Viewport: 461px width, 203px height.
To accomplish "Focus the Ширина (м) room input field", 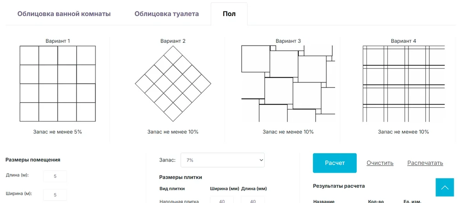I will [55, 195].
